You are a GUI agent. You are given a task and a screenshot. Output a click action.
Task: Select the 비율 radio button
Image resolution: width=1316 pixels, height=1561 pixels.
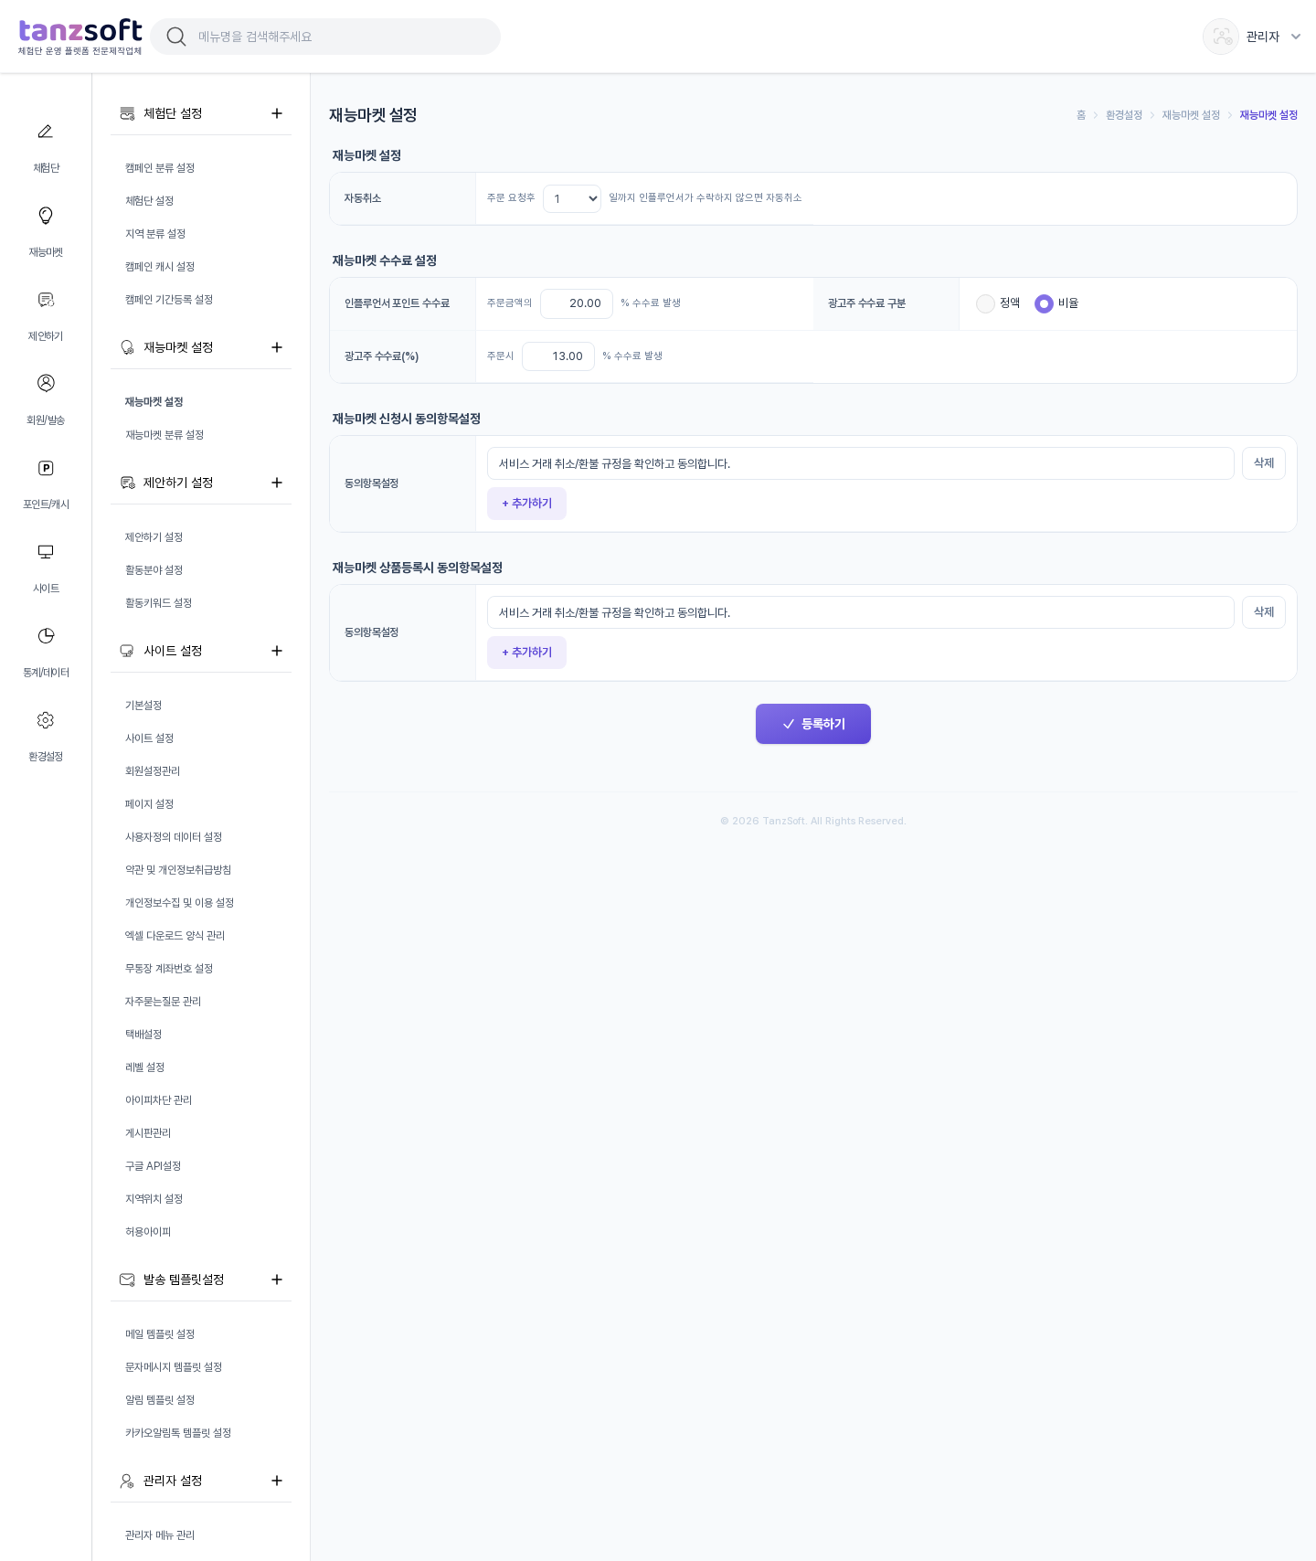(x=1044, y=303)
